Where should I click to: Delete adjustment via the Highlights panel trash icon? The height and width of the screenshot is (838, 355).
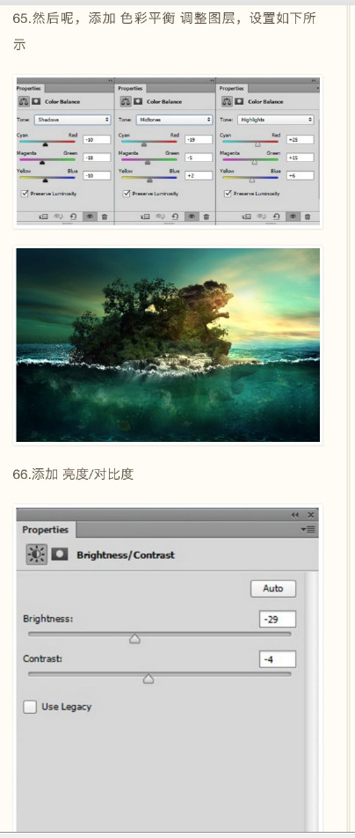point(308,217)
